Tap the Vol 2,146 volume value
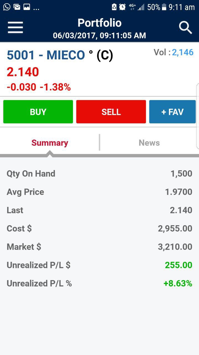The image size is (199, 355). (x=182, y=52)
